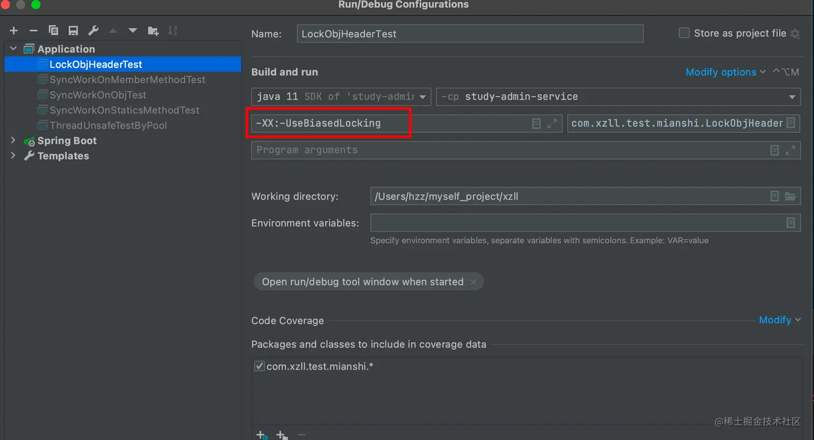
Task: Open edit templates wrench icon
Action: tap(93, 31)
